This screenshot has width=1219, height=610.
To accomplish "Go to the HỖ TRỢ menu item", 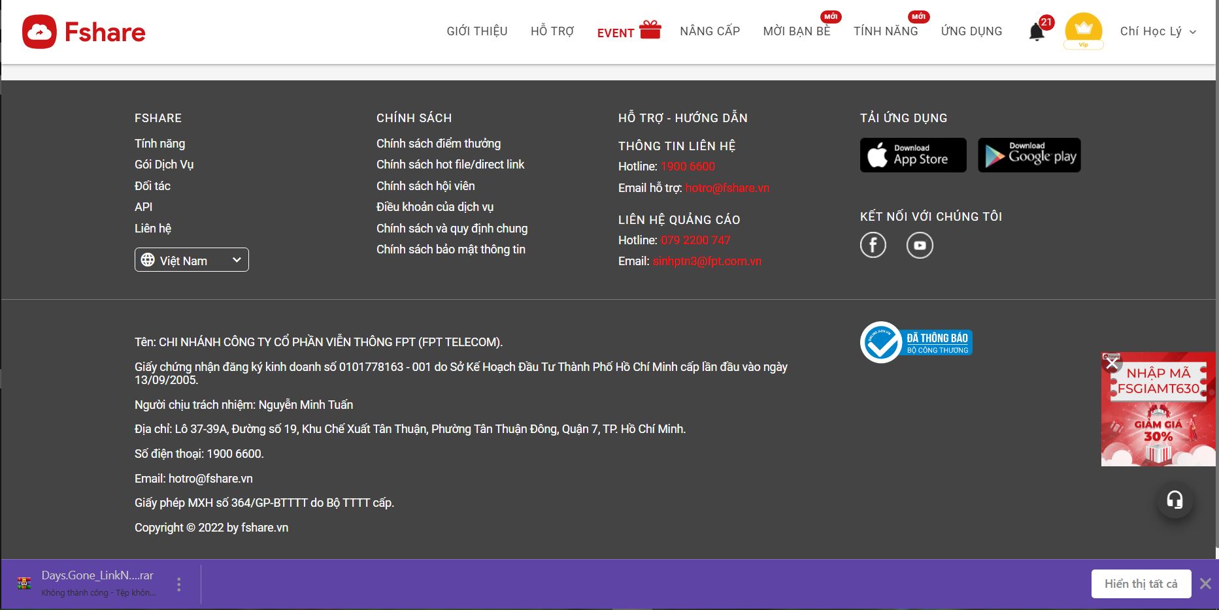I will click(552, 31).
